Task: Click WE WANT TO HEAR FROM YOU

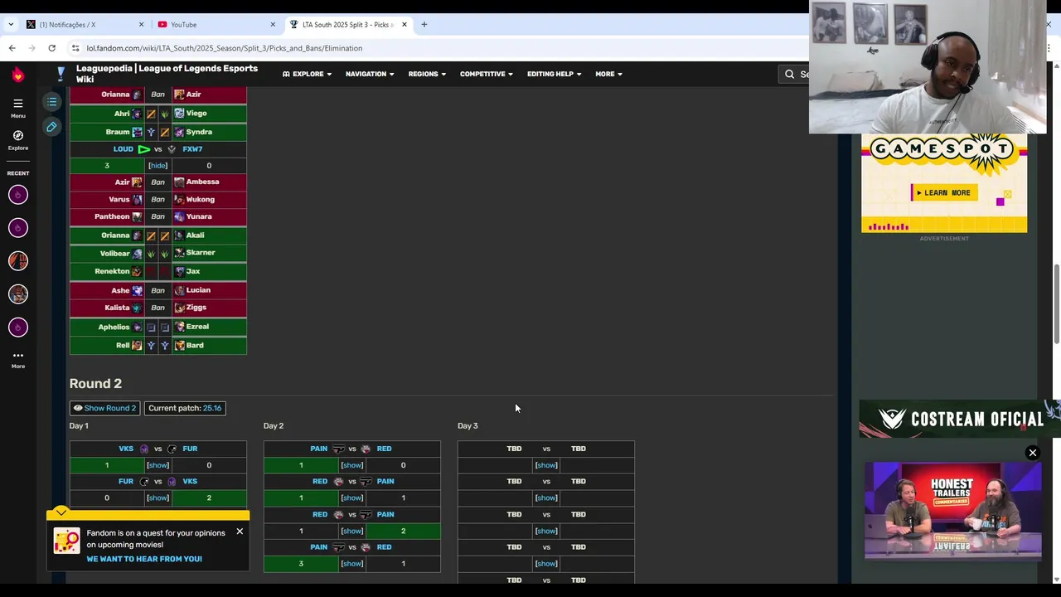Action: [x=144, y=559]
